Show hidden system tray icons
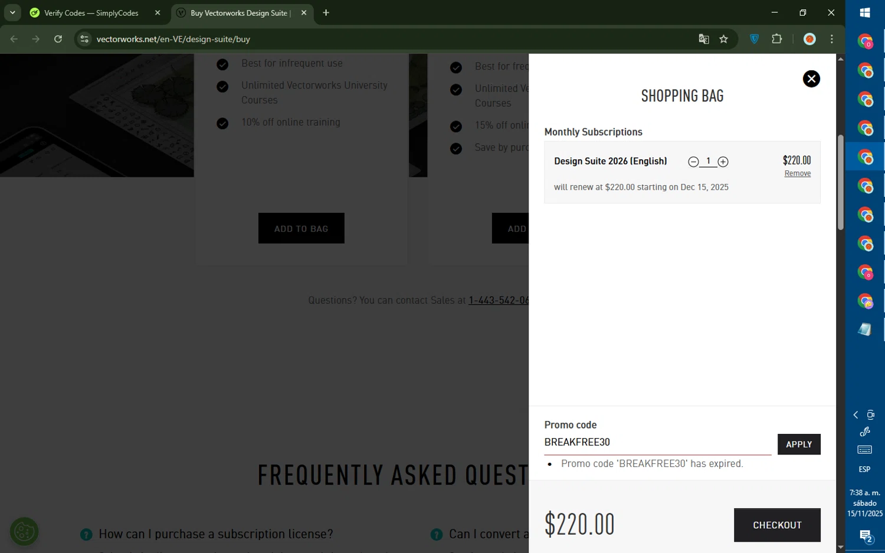The width and height of the screenshot is (885, 553). tap(855, 415)
